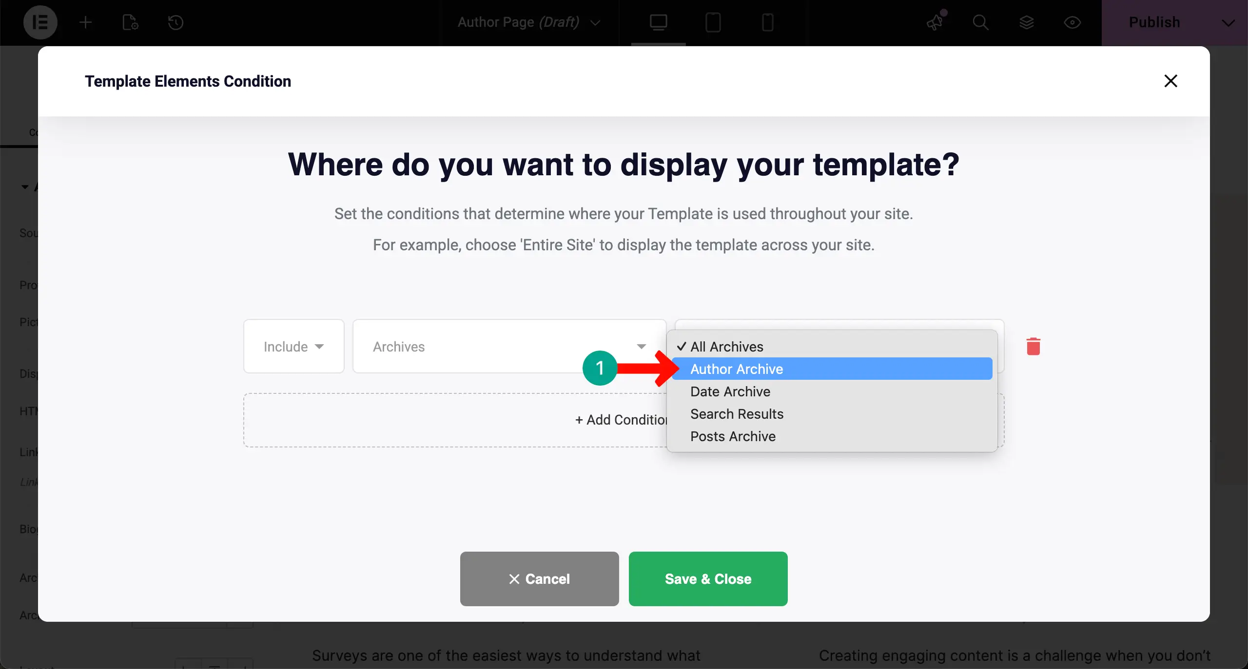Open the Structure navigator layers icon
This screenshot has height=669, width=1248.
coord(1027,22)
